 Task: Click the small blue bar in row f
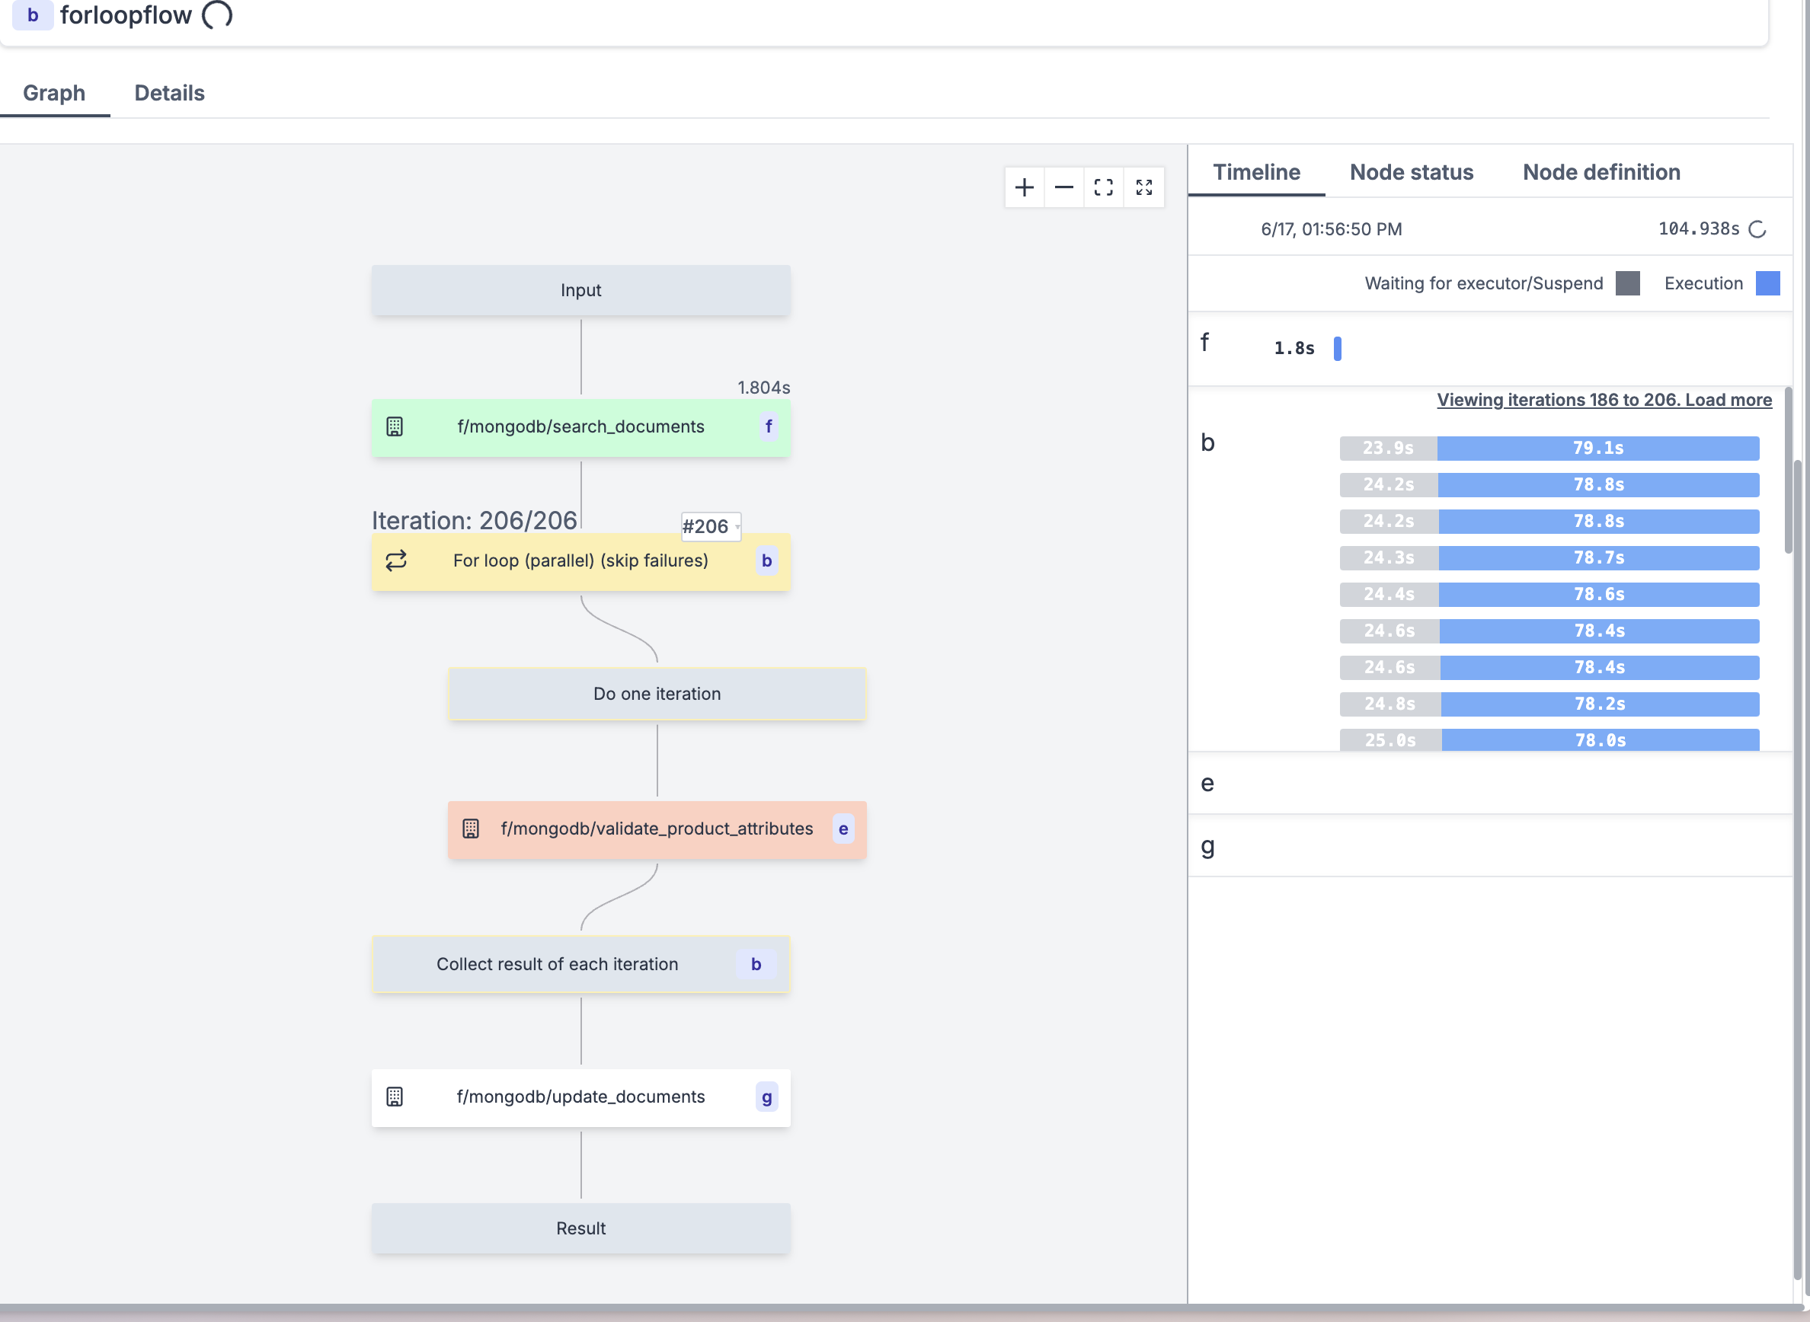point(1337,348)
